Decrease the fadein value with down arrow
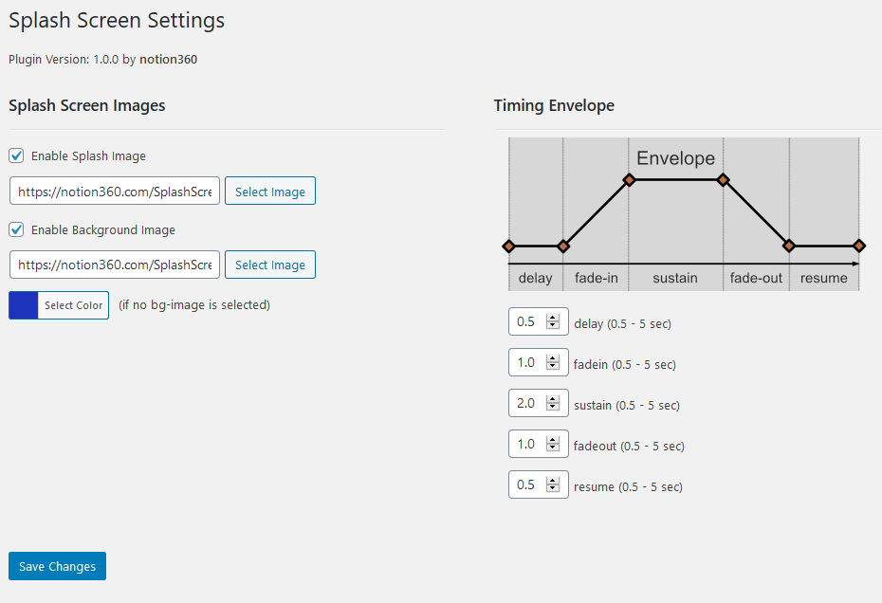882x603 pixels. (x=553, y=366)
